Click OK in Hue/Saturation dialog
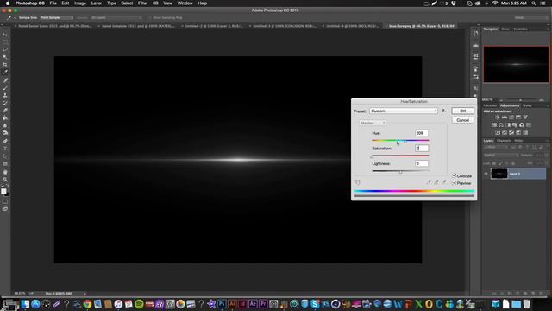This screenshot has width=552, height=311. point(462,111)
